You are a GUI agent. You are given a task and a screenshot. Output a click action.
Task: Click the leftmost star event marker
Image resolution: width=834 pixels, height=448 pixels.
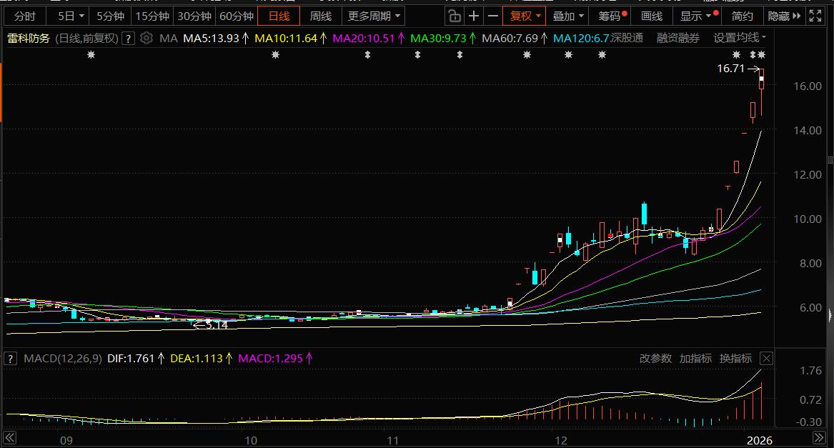91,55
